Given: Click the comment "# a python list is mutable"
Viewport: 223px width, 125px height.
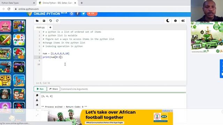Looking at the screenshot, I should 60,35.
